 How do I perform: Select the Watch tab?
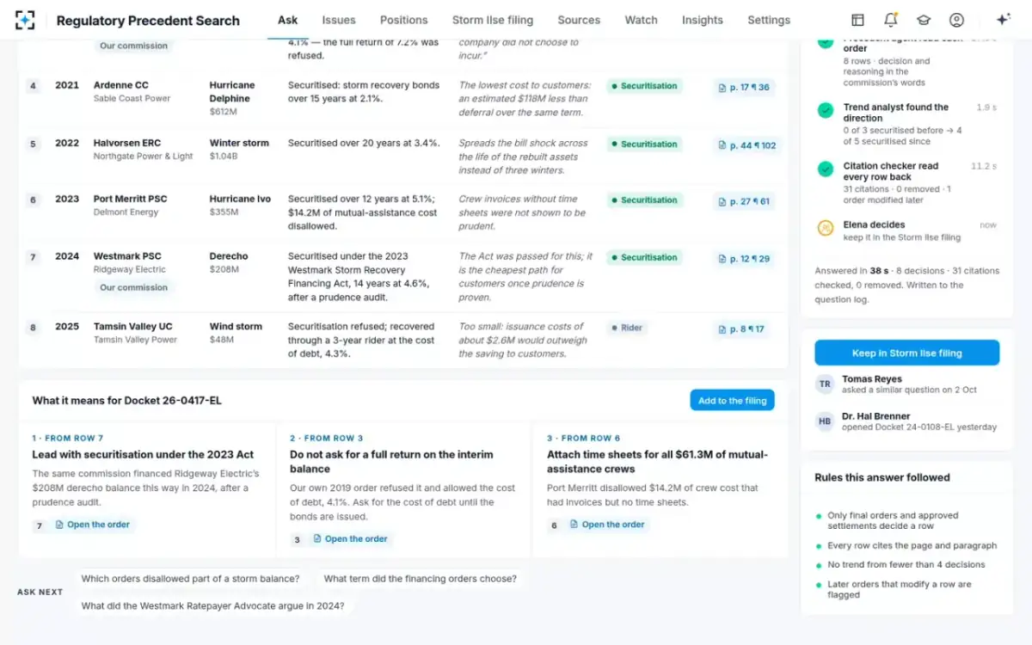pos(642,20)
